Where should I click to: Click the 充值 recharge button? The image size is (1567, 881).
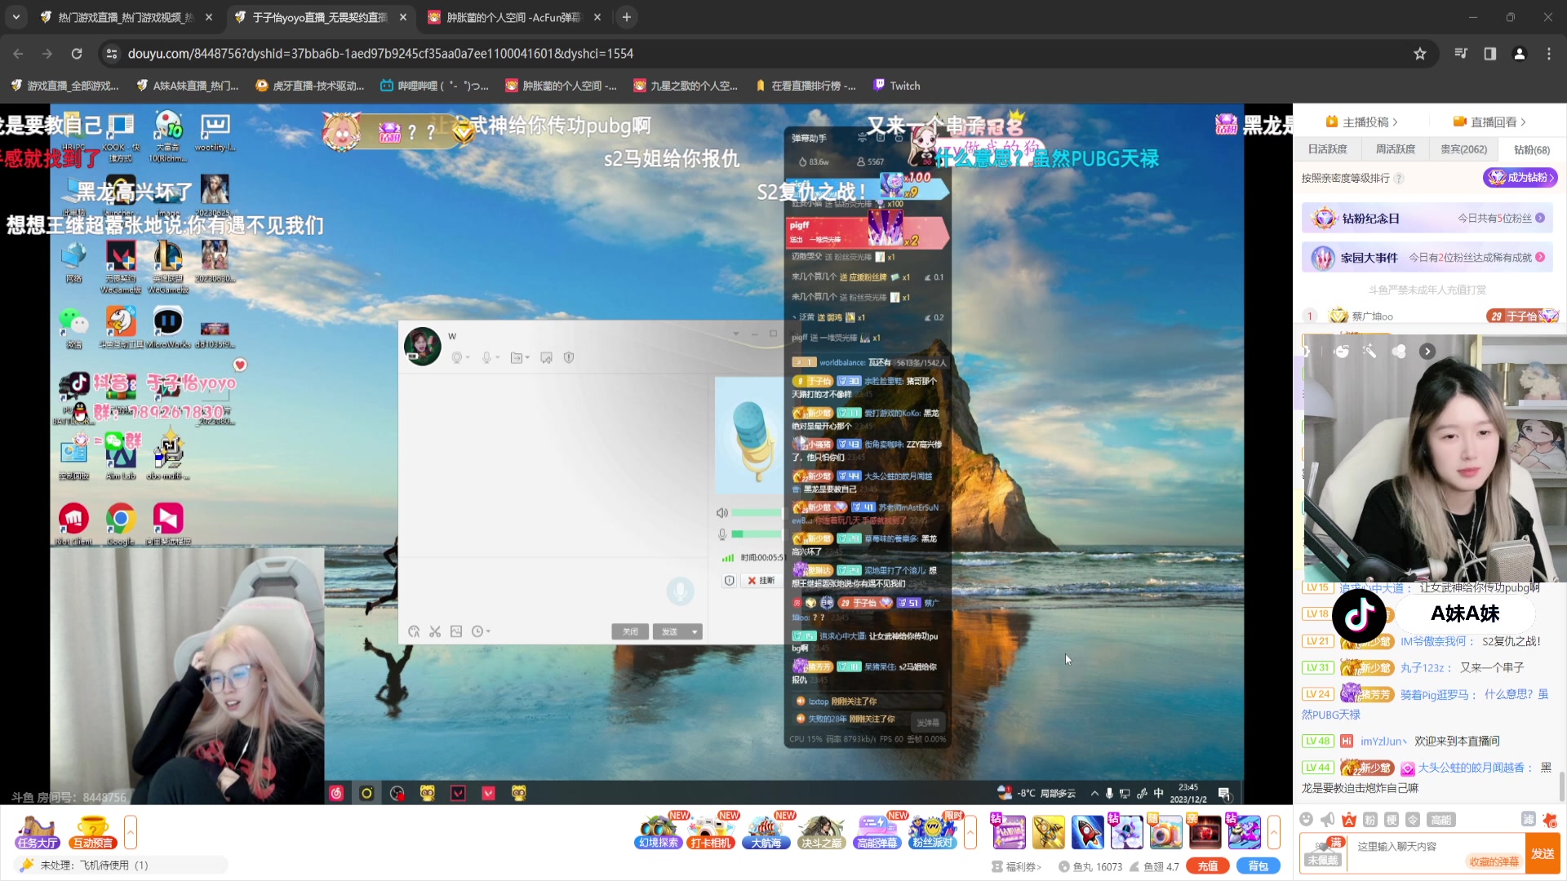[1208, 866]
